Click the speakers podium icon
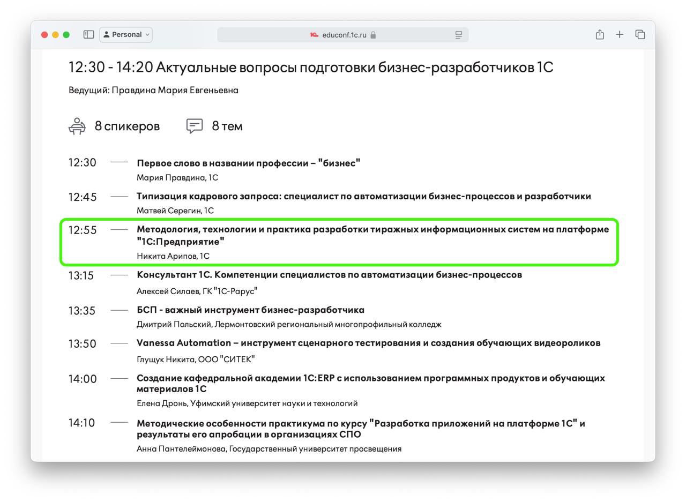 77,126
